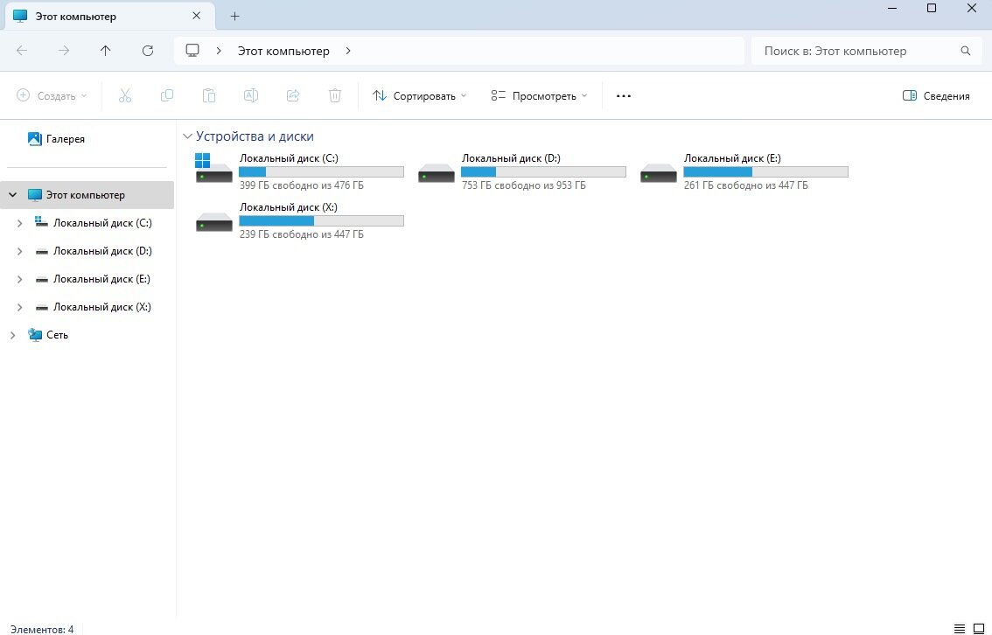The width and height of the screenshot is (992, 635).
Task: Expand sidebar Локальный диск (X:) node
Action: click(x=19, y=307)
